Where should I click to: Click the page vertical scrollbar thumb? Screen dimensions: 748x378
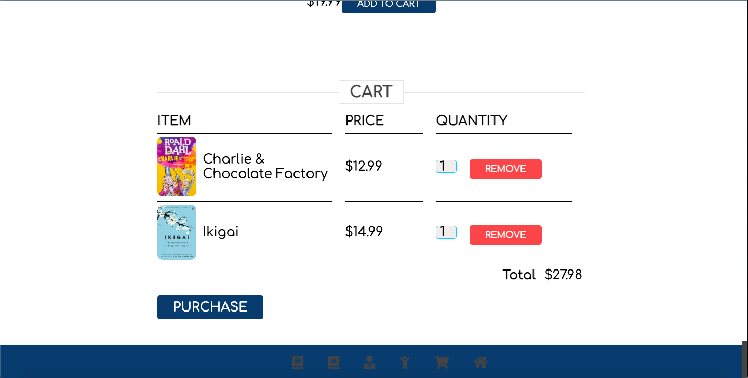pos(744,358)
